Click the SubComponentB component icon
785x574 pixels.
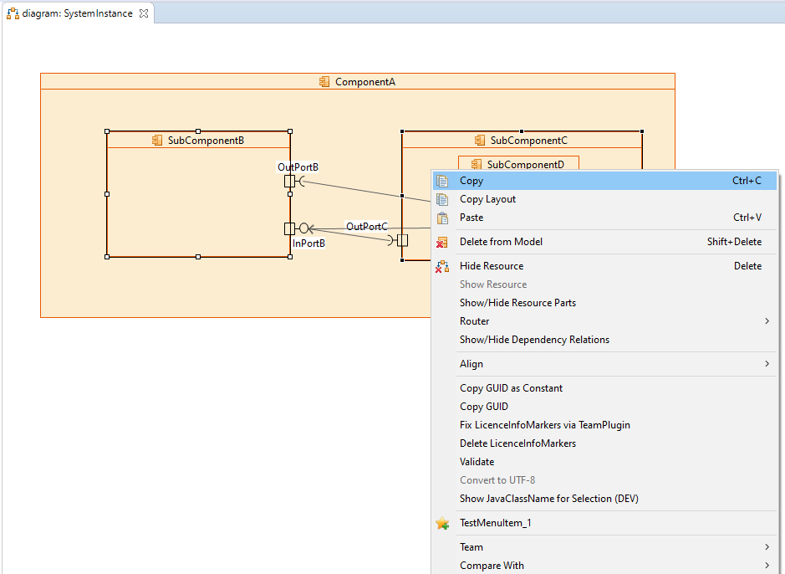click(157, 141)
